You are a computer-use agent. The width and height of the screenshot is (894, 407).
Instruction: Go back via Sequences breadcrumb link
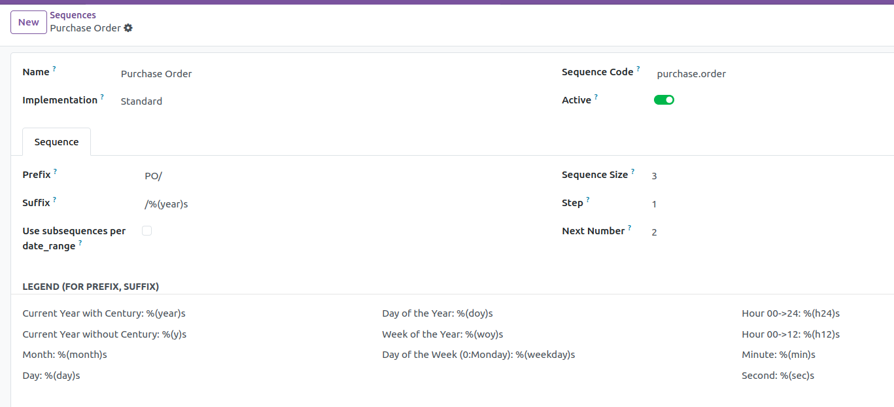click(73, 15)
